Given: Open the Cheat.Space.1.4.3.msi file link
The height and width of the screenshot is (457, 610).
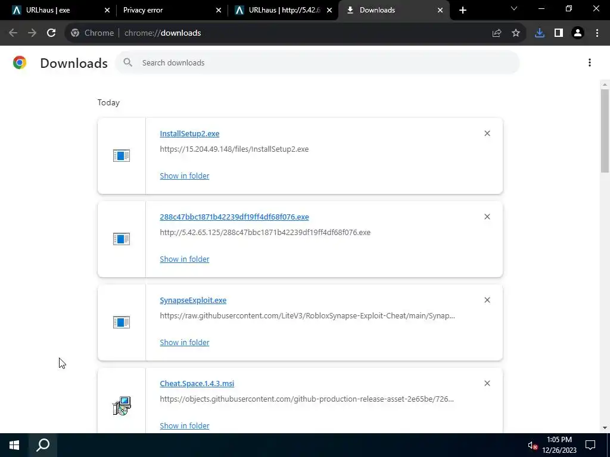Looking at the screenshot, I should [197, 383].
